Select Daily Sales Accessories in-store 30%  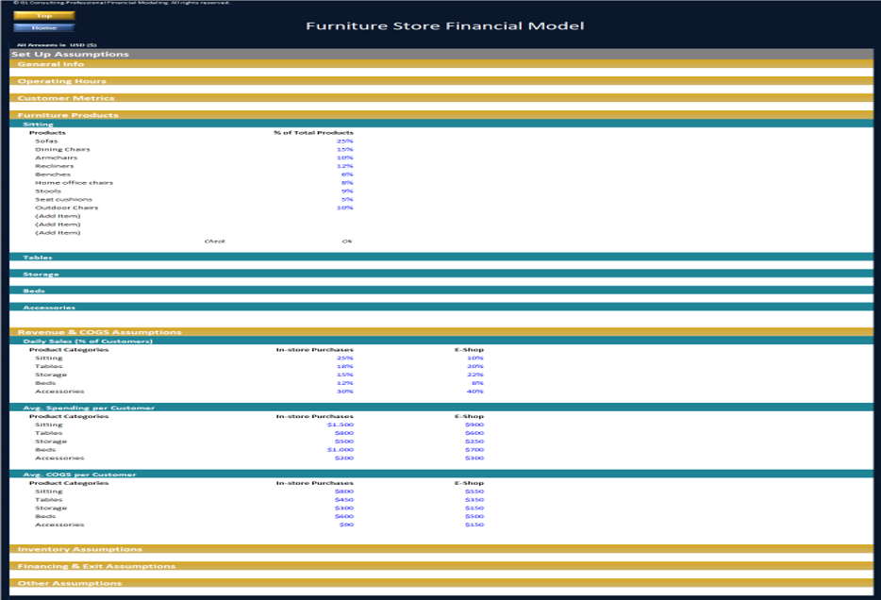tap(344, 392)
